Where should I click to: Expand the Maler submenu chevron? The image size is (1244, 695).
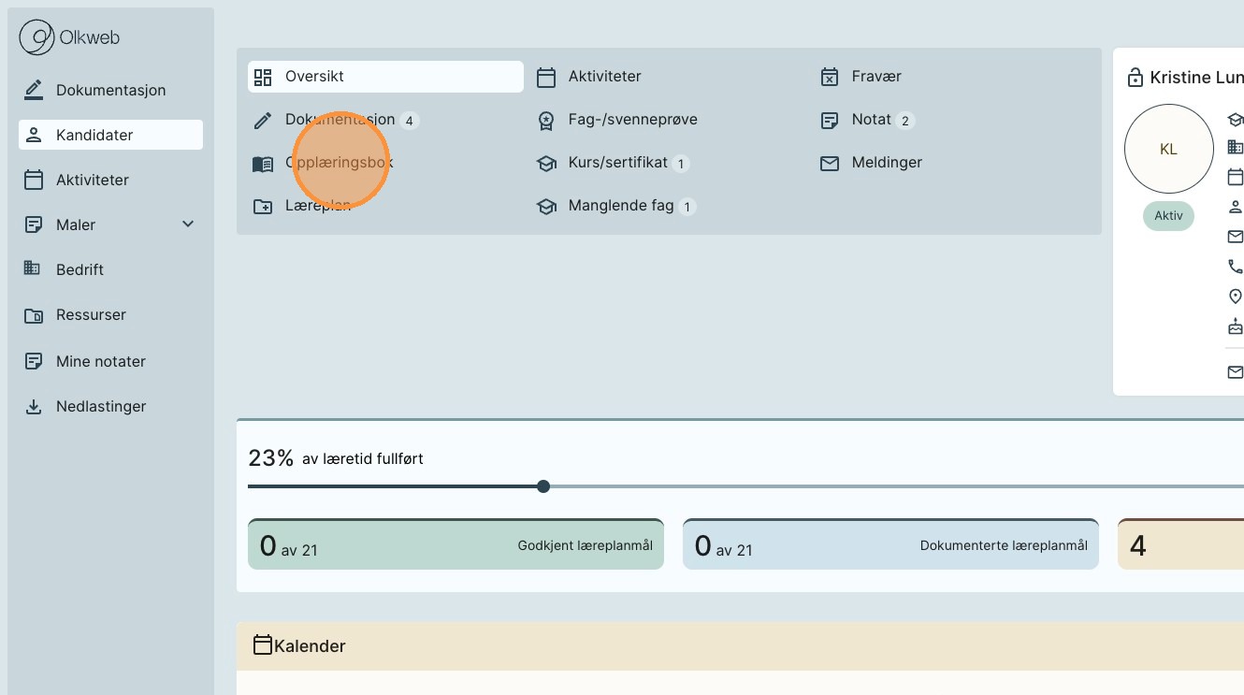point(188,224)
